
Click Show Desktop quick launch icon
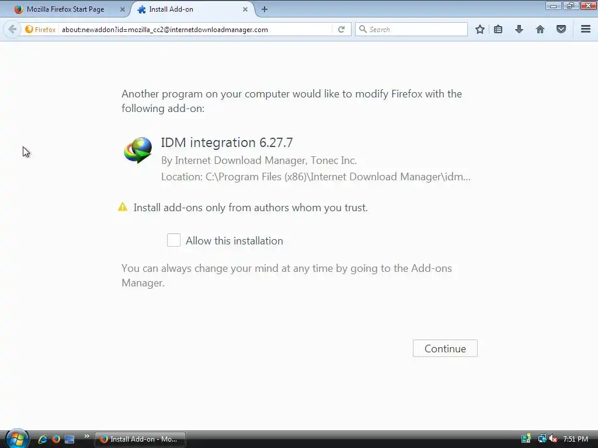tap(69, 439)
